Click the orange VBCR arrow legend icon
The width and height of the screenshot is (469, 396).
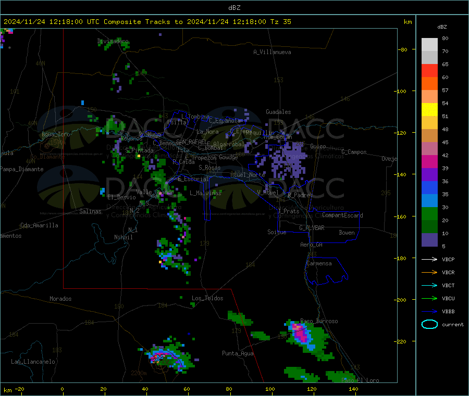coord(429,272)
